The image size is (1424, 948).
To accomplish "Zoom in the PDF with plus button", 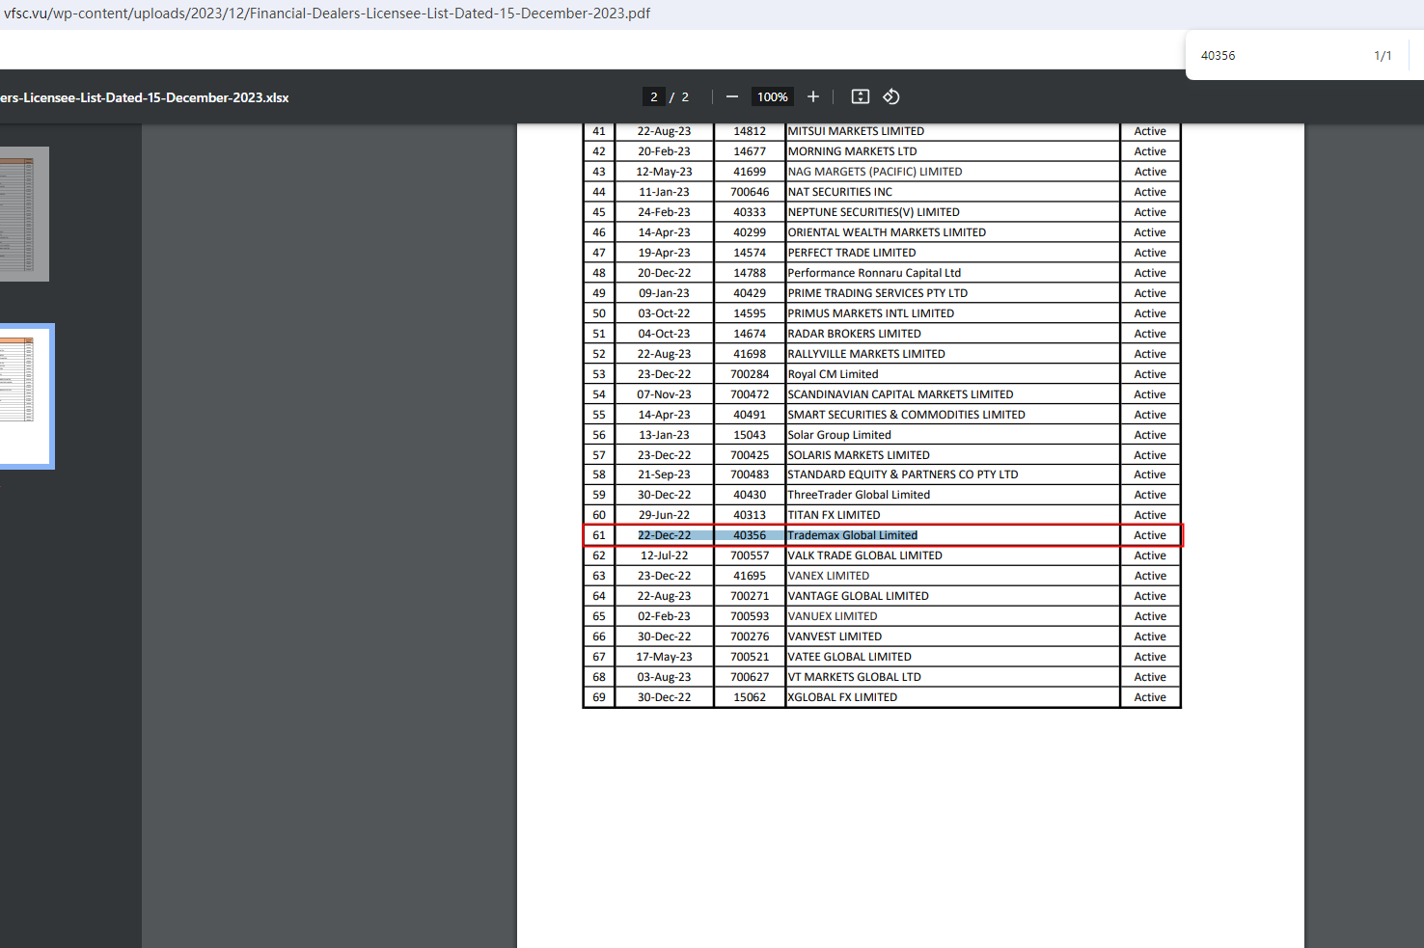I will pos(813,96).
